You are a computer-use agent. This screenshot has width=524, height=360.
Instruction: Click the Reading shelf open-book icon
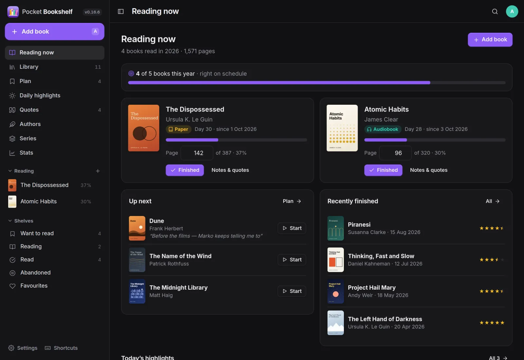tap(12, 247)
